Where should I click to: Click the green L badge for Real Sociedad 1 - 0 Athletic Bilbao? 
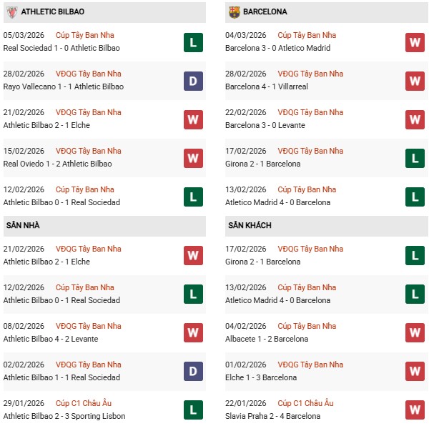point(193,42)
